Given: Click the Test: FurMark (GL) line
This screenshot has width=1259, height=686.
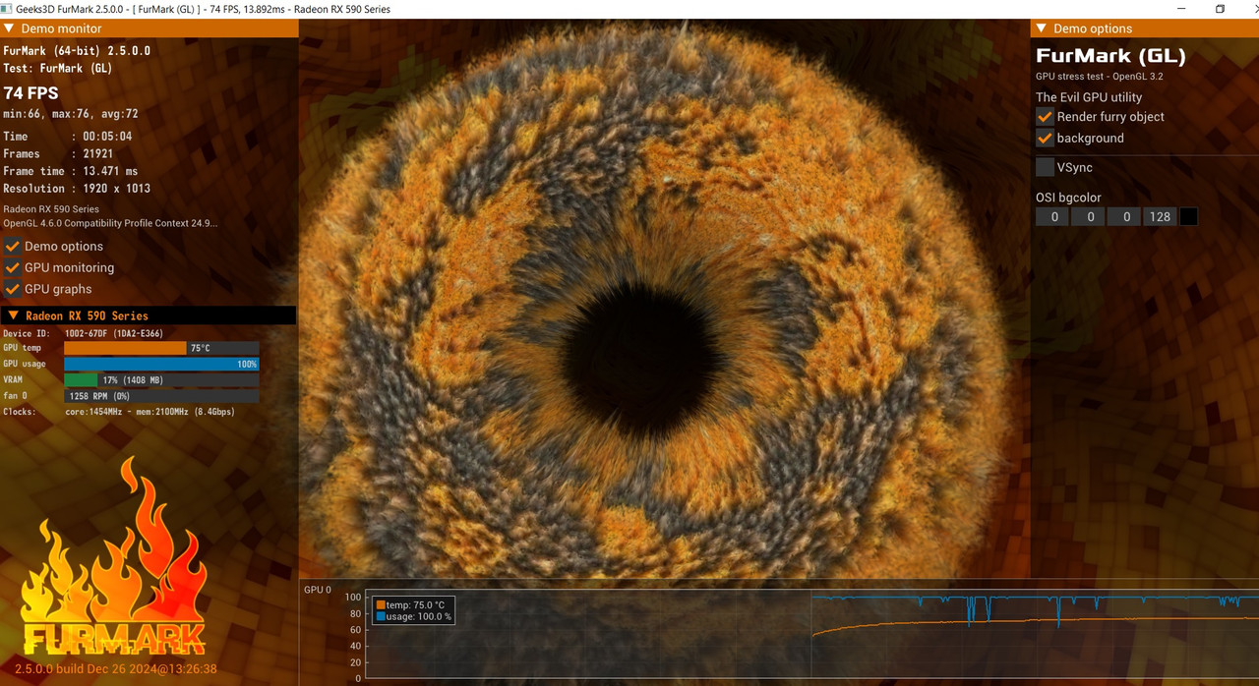Looking at the screenshot, I should [x=58, y=68].
